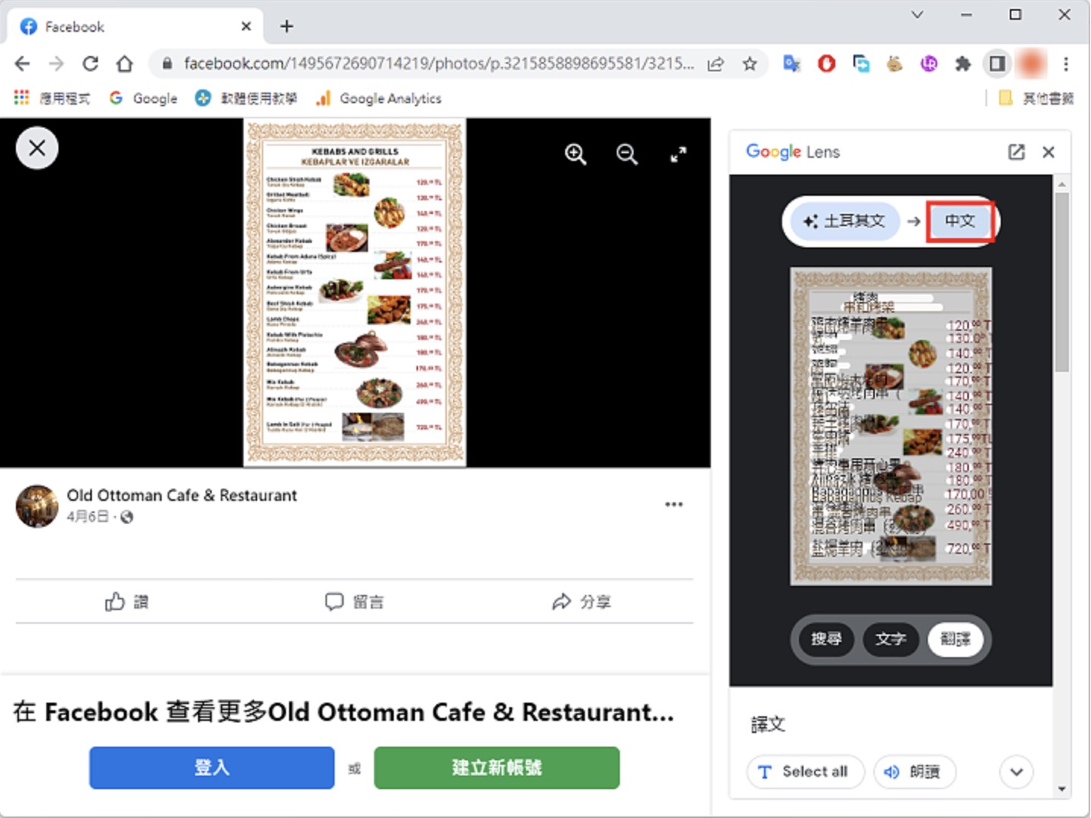
Task: Zoom out of the menu photo
Action: tap(627, 155)
